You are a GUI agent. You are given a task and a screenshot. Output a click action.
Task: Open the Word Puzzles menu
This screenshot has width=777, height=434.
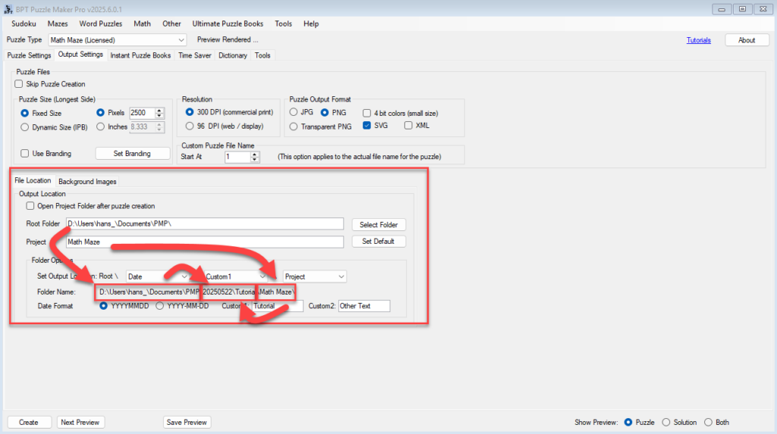tap(100, 23)
